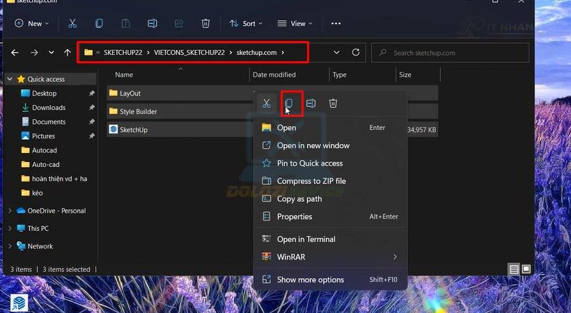Click the New button
The image size is (571, 313).
(x=31, y=24)
